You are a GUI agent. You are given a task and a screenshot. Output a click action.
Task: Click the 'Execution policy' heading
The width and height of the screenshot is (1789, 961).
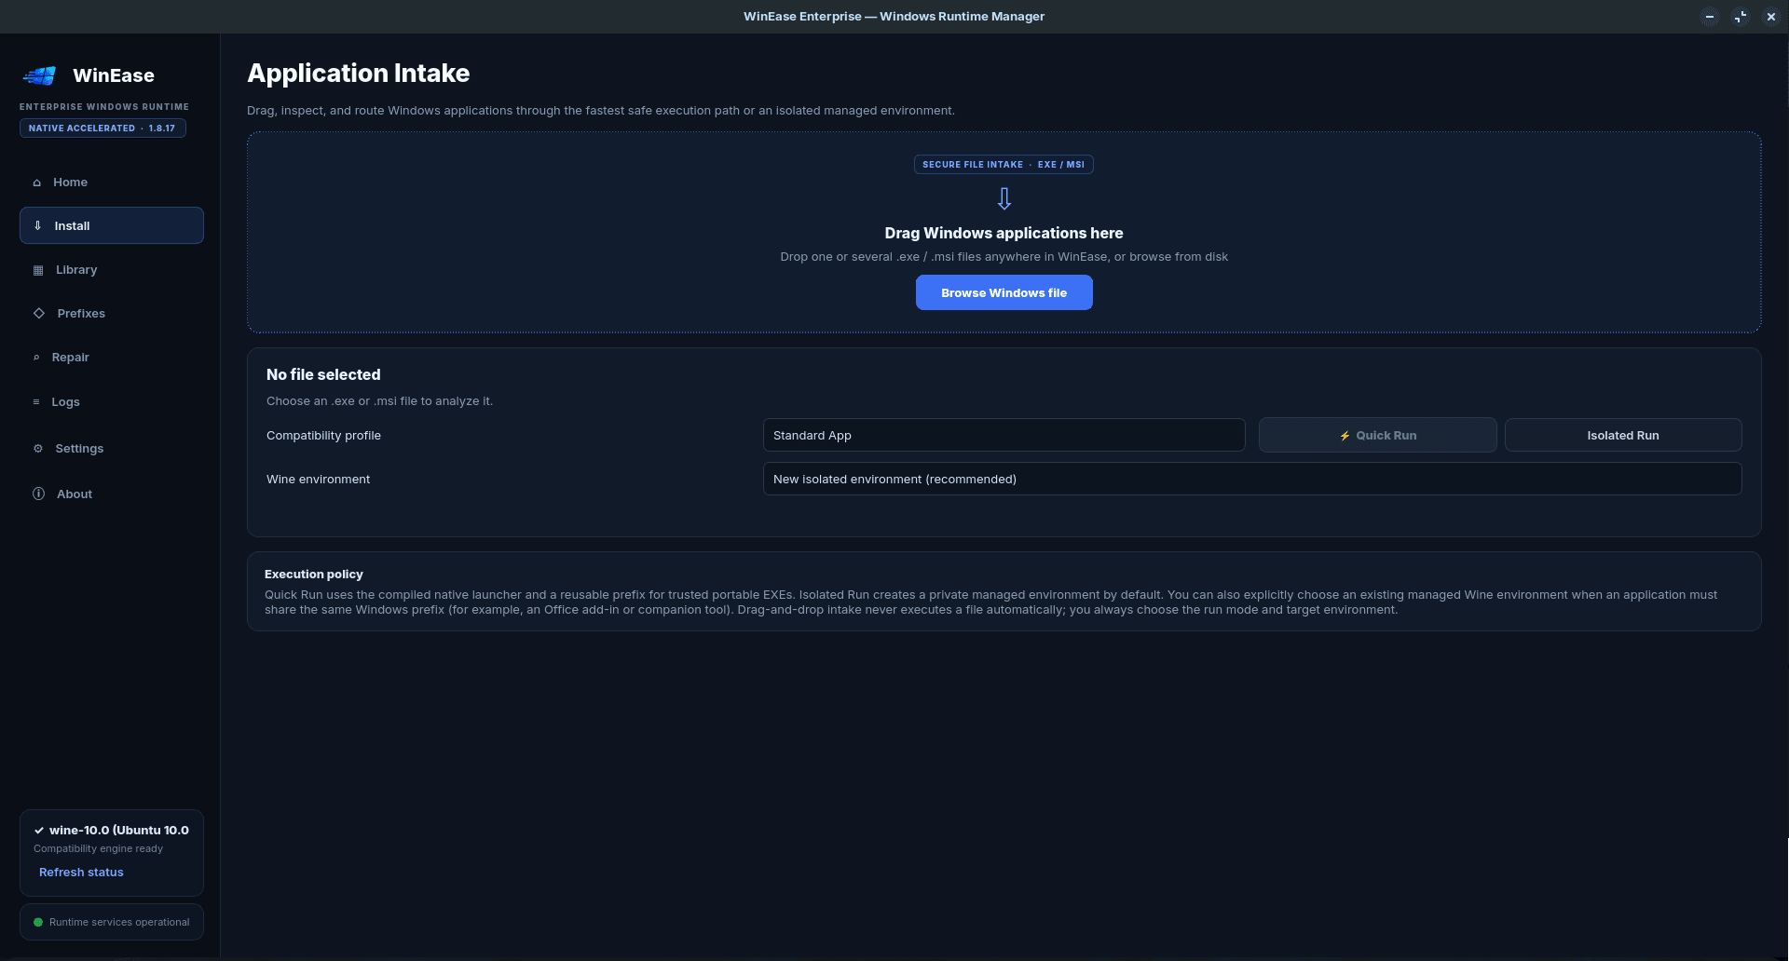tap(313, 575)
